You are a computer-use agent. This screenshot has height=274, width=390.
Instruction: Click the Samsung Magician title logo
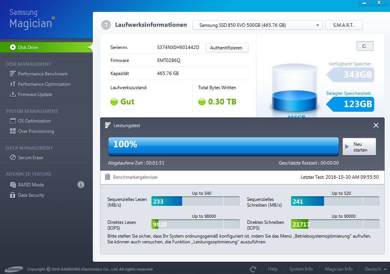32,19
